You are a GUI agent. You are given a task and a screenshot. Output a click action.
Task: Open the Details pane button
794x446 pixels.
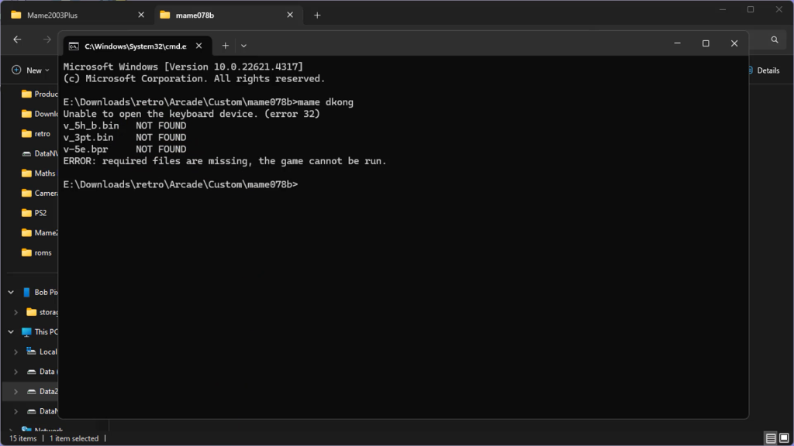[764, 70]
